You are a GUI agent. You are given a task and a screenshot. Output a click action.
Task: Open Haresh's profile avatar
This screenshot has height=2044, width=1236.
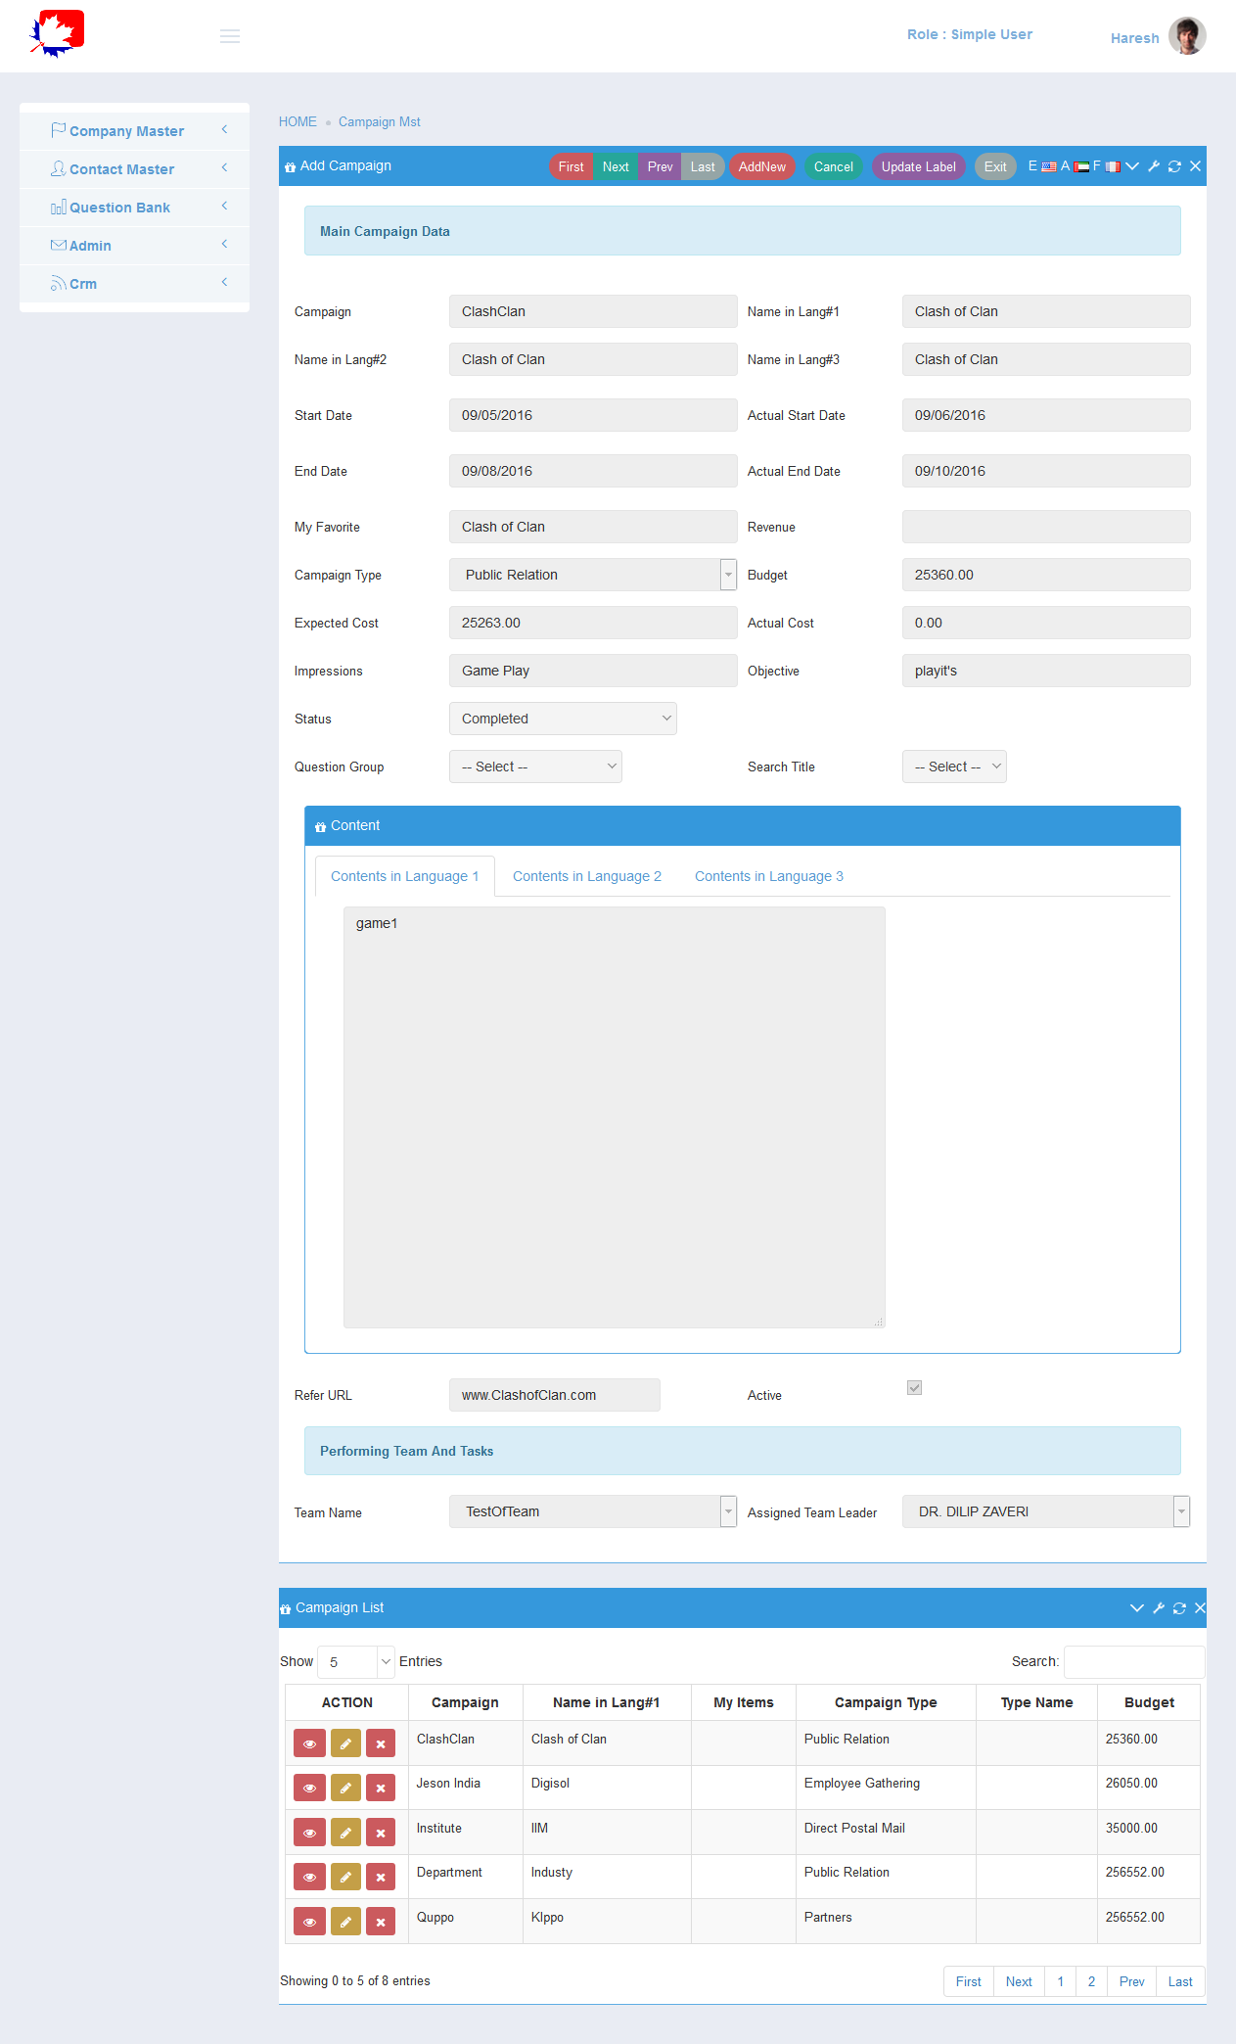coord(1187,36)
